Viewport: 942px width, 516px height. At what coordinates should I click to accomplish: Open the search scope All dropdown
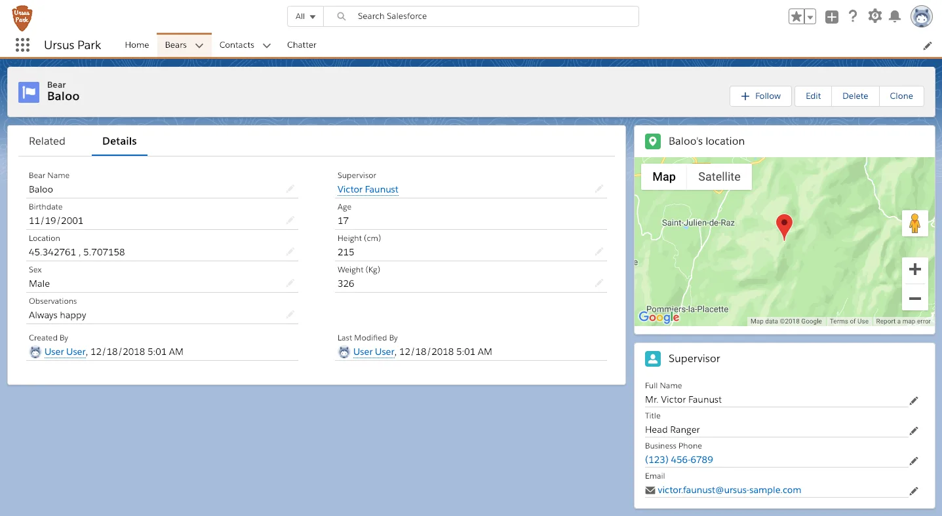tap(305, 16)
